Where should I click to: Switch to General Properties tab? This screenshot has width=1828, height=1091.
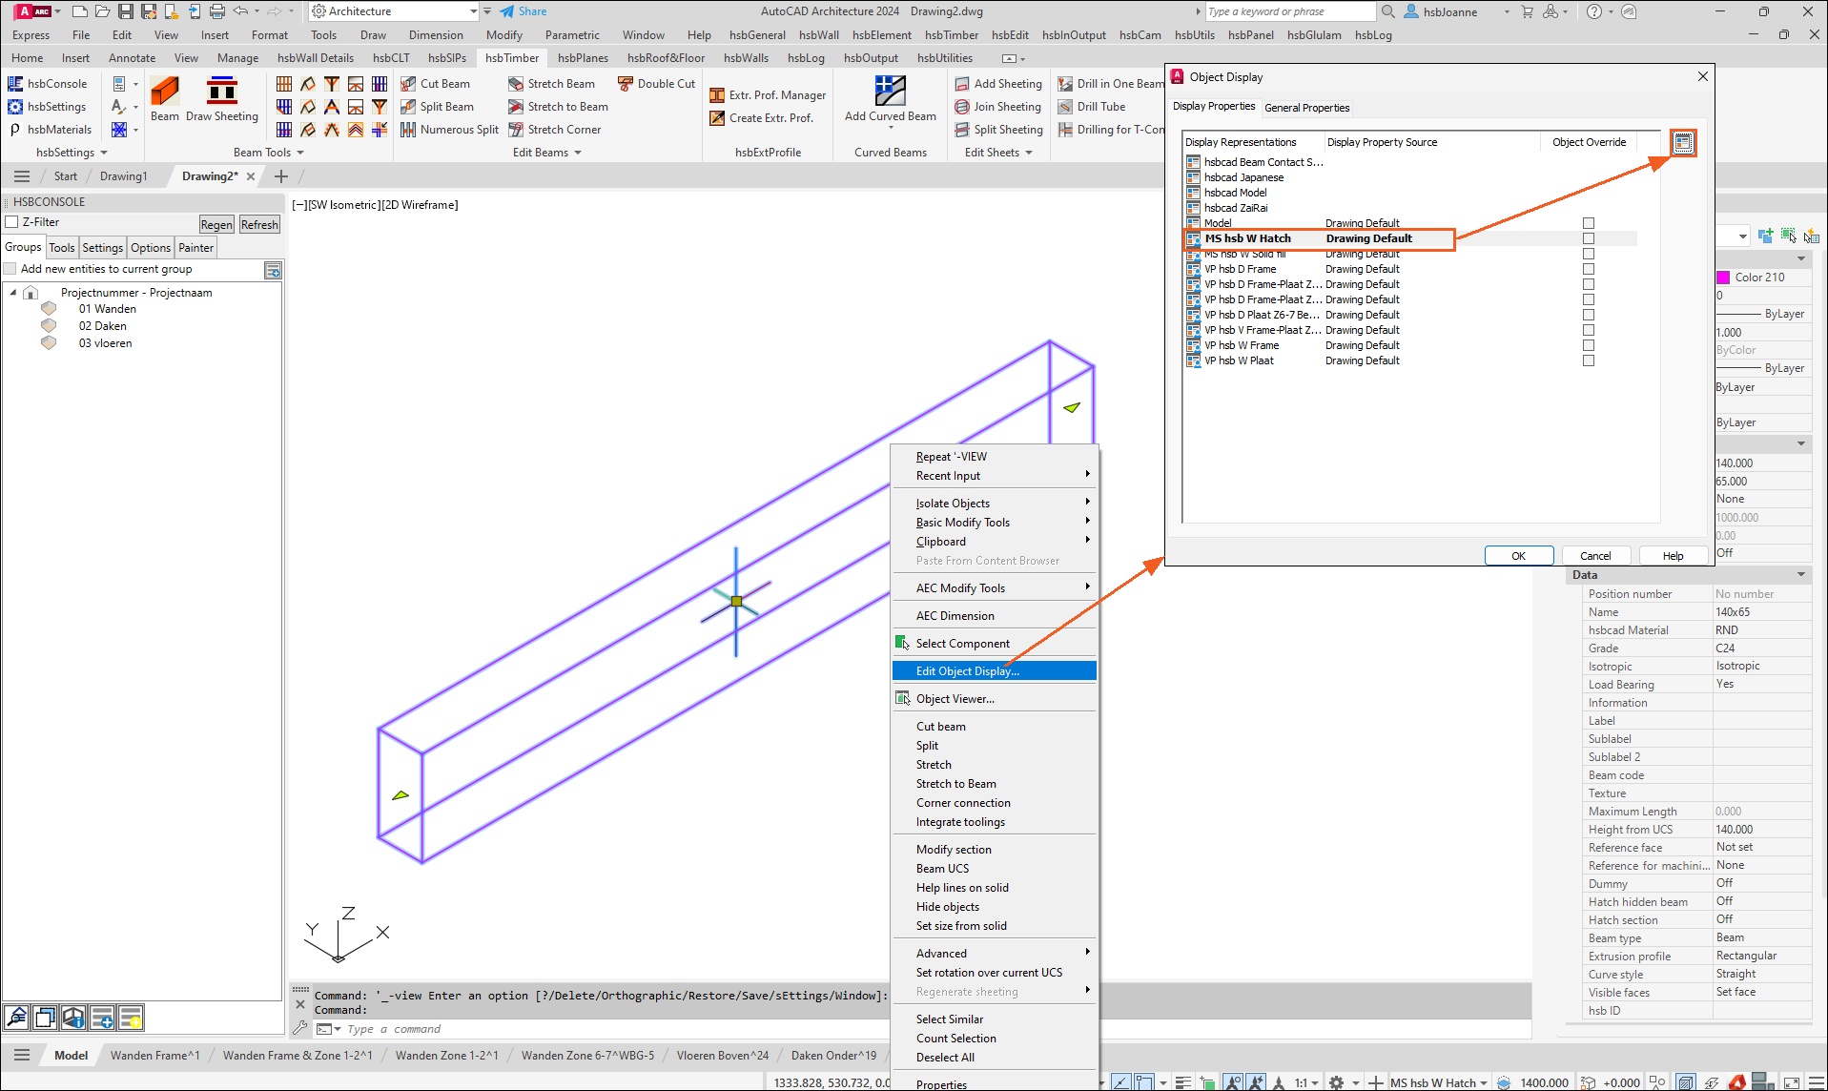click(1306, 108)
